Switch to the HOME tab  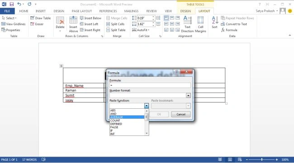click(x=24, y=11)
